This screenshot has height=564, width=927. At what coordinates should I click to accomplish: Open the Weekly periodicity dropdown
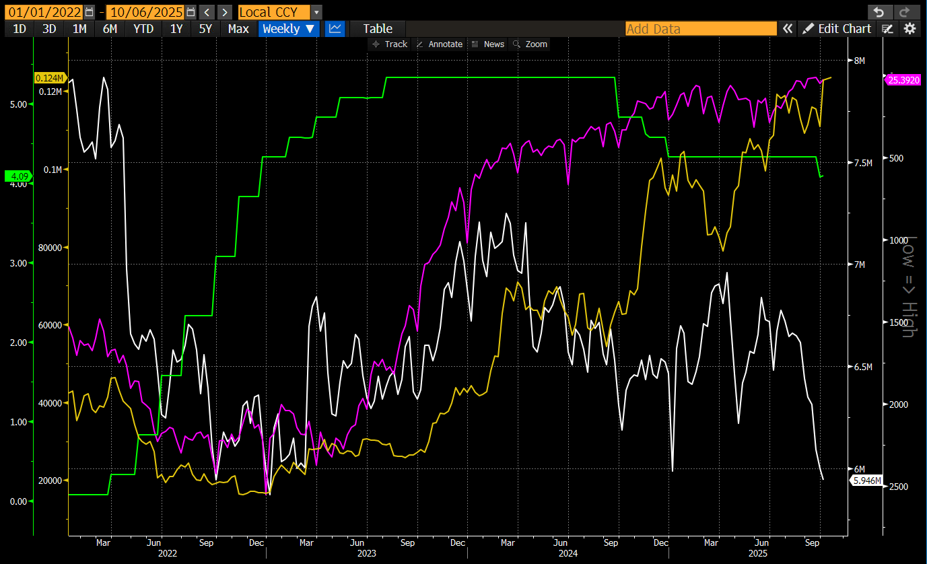coord(288,28)
